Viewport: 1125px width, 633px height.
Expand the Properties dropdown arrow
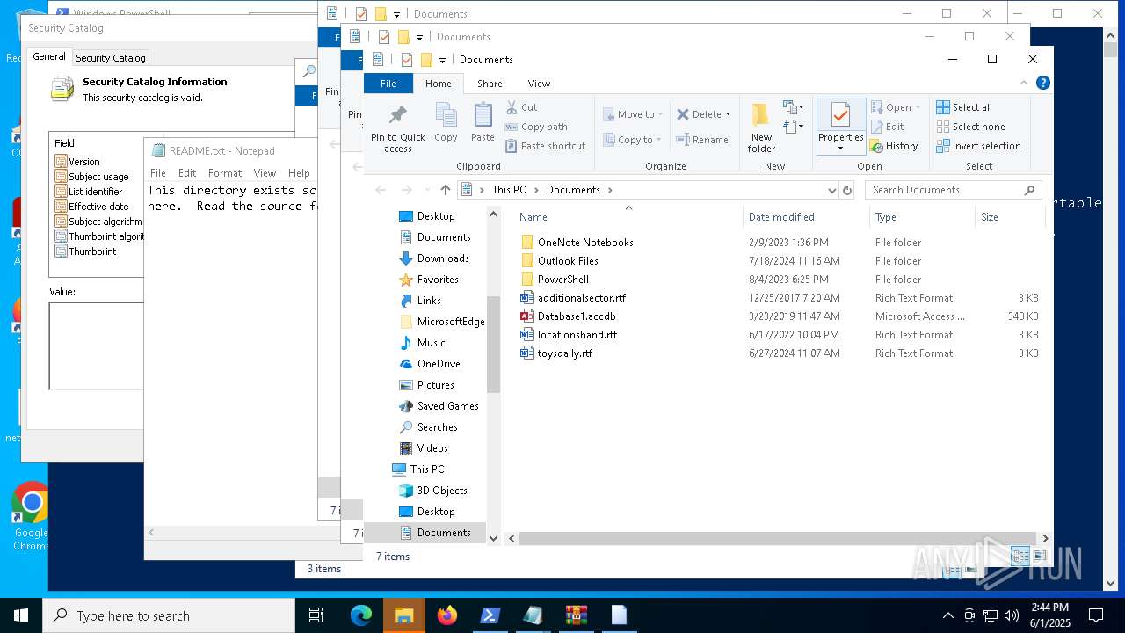840,148
